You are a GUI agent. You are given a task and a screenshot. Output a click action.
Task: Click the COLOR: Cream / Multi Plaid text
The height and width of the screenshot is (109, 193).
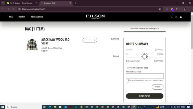(x=52, y=48)
